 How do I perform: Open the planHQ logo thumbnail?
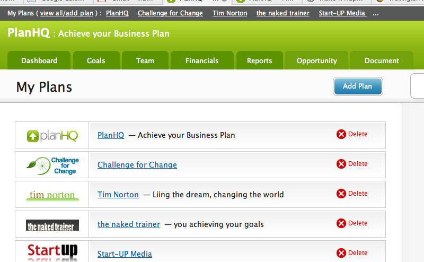point(52,136)
